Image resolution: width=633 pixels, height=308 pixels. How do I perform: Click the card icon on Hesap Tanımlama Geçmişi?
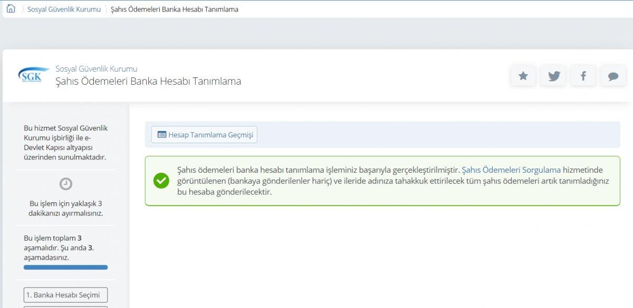[162, 134]
